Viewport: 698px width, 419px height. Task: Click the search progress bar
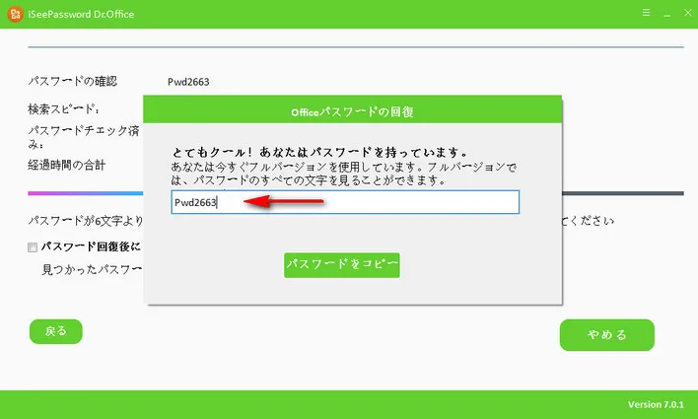(x=356, y=193)
